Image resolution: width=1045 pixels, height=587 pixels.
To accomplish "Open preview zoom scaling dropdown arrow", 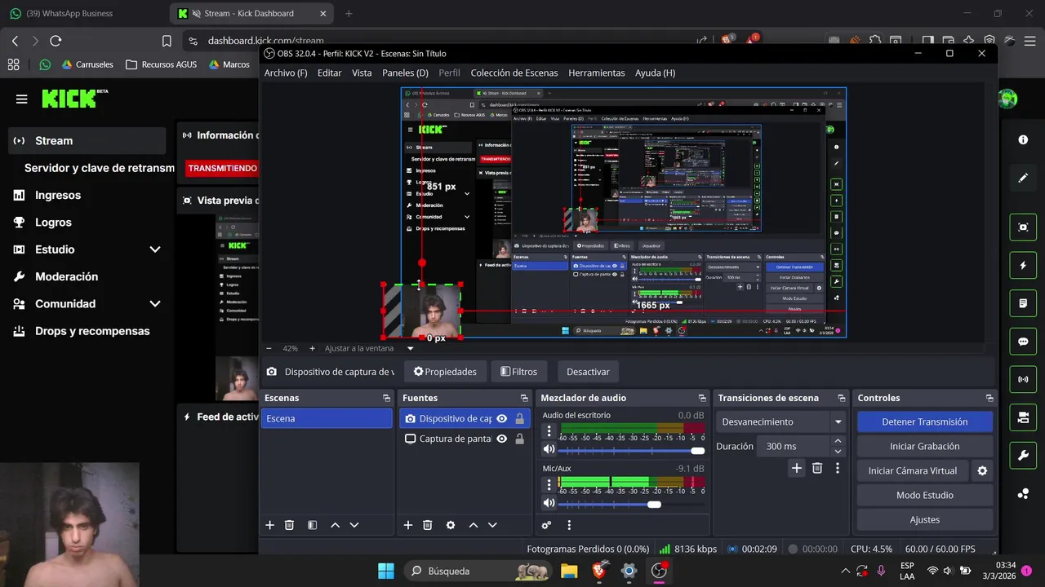I will tap(410, 348).
